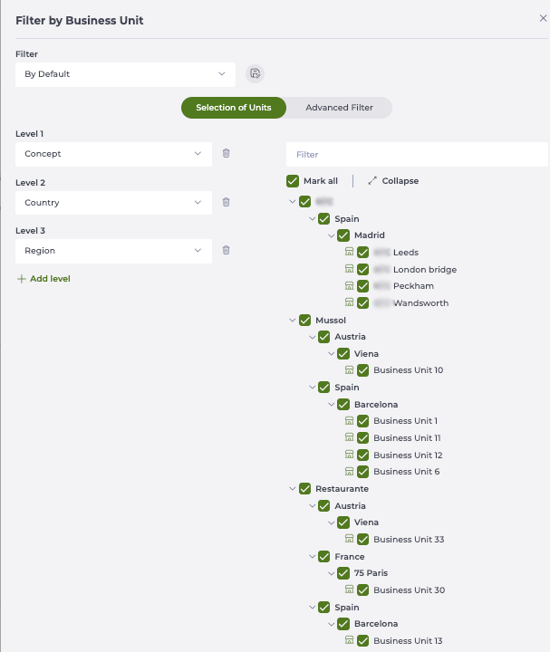This screenshot has height=652, width=550.
Task: Click store icon beside Business Unit 10
Action: pos(350,370)
